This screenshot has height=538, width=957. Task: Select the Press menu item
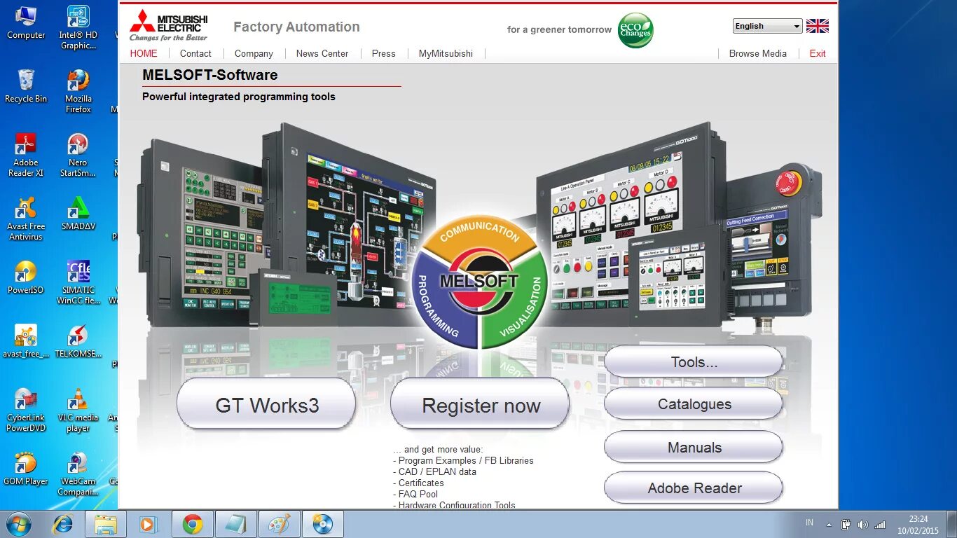point(383,53)
